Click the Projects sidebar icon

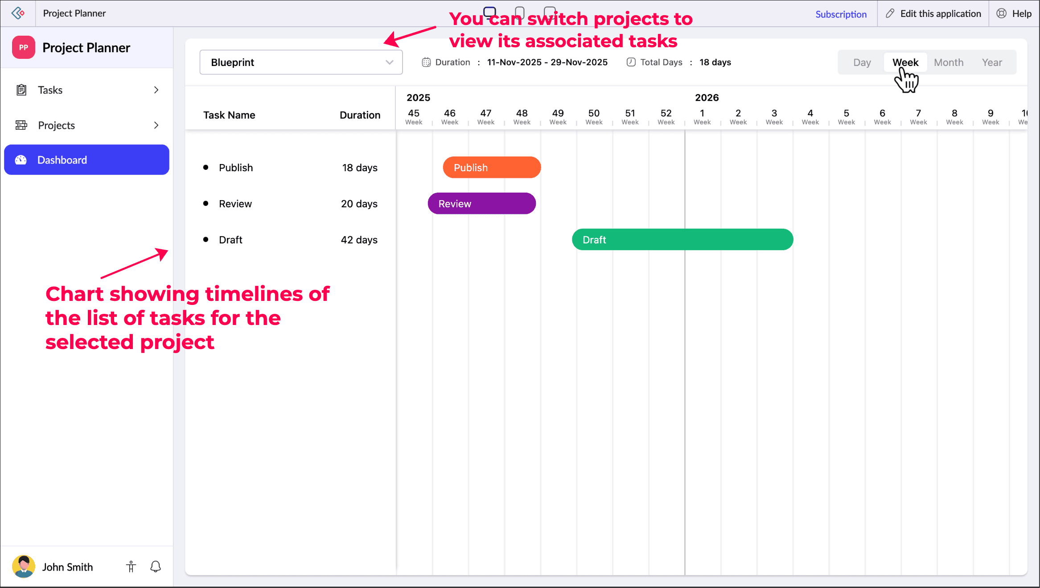click(21, 125)
